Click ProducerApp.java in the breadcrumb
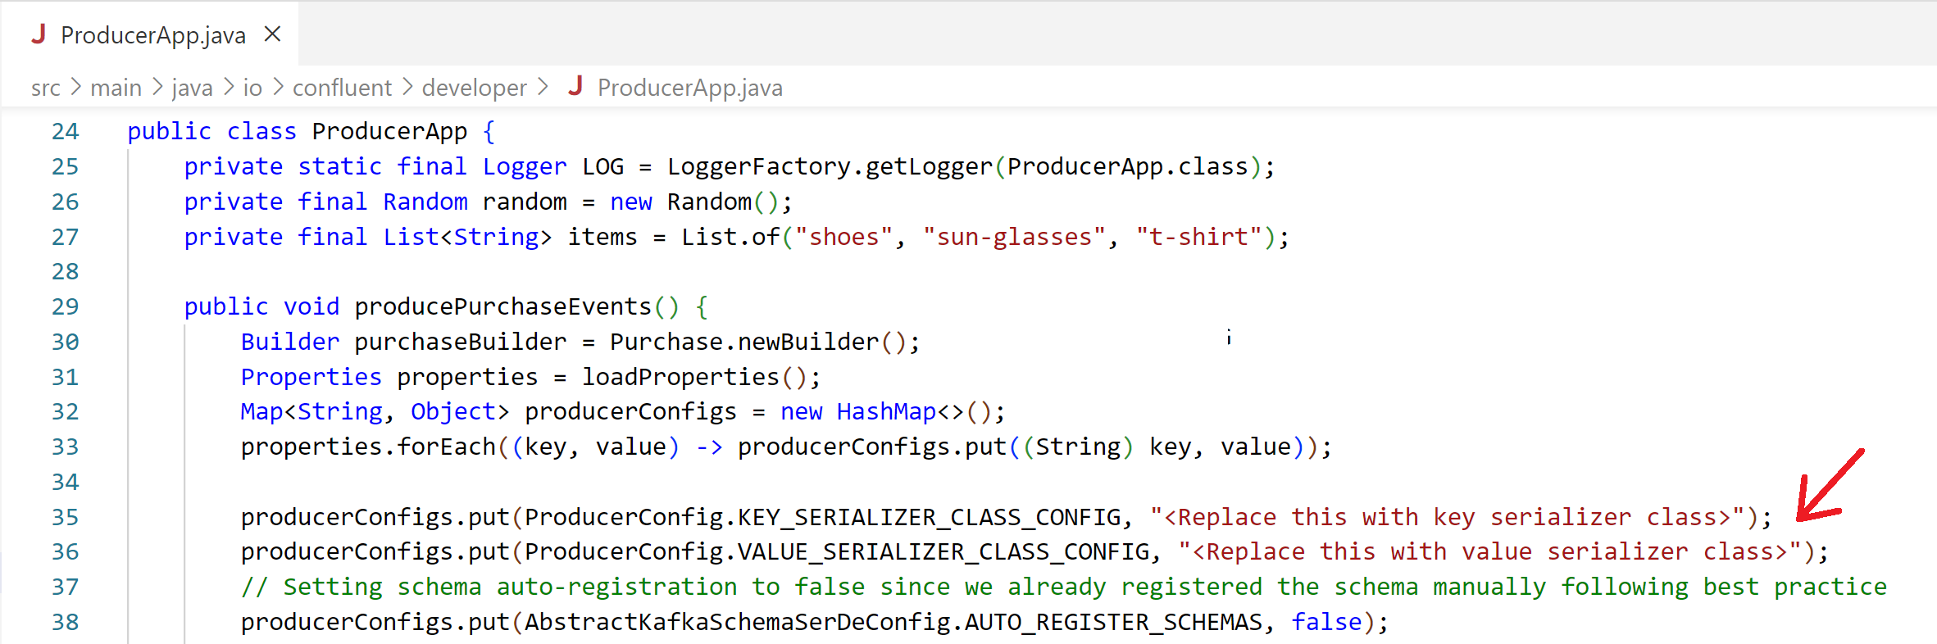Image resolution: width=1937 pixels, height=644 pixels. (689, 88)
